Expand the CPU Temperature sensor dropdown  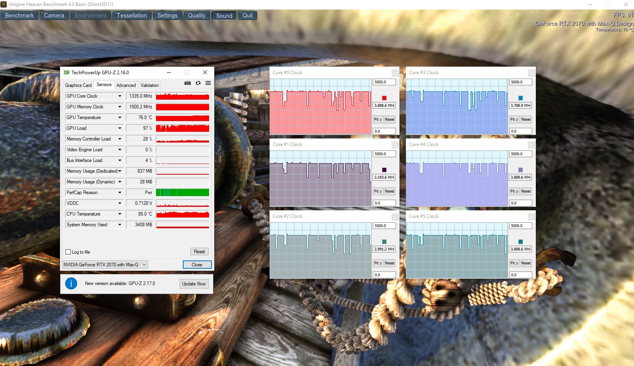tap(120, 214)
